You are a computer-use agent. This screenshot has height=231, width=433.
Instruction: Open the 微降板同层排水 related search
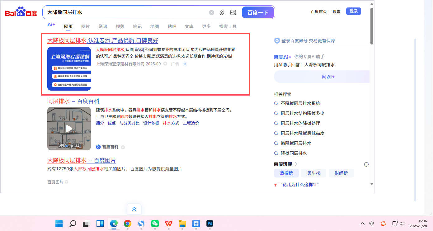click(296, 143)
